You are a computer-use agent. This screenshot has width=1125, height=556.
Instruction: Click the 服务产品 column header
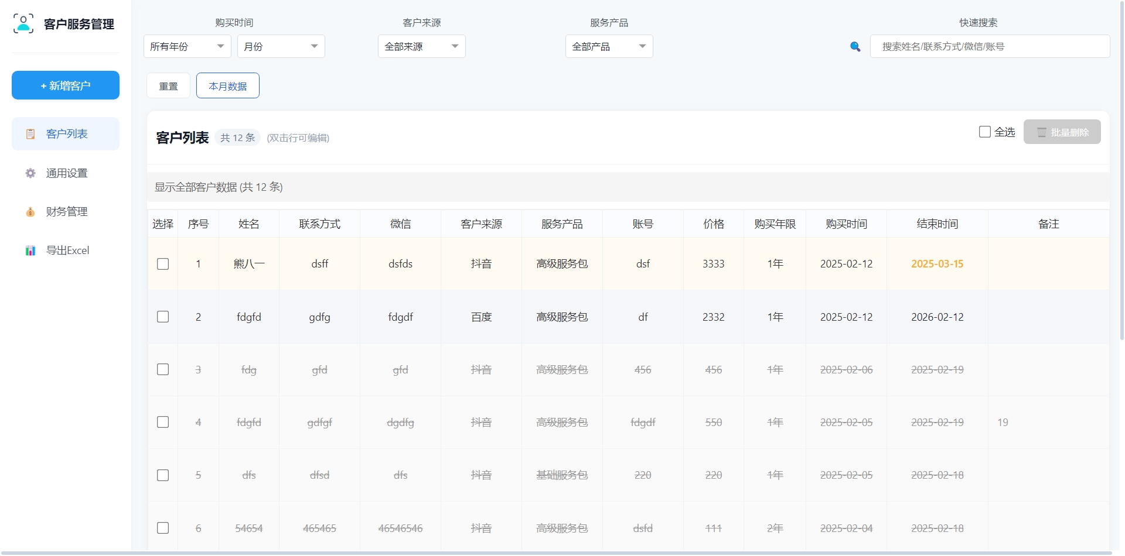pos(562,224)
